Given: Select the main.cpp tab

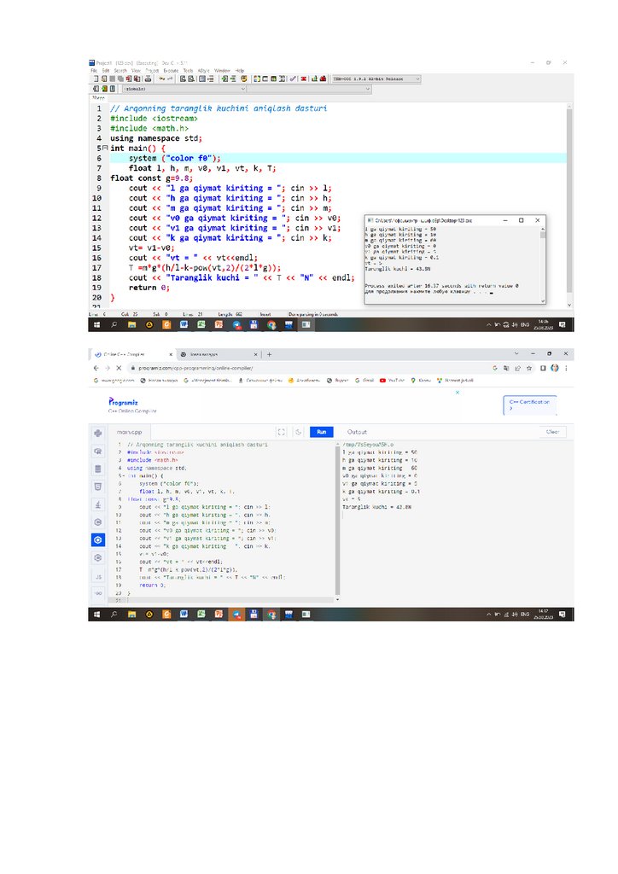Looking at the screenshot, I should [x=128, y=433].
